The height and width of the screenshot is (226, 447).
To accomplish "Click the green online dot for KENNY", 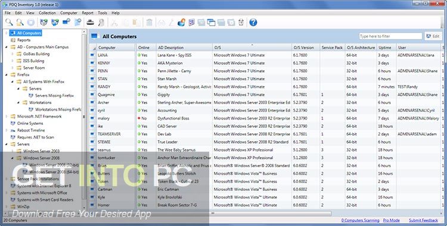I will point(139,63).
